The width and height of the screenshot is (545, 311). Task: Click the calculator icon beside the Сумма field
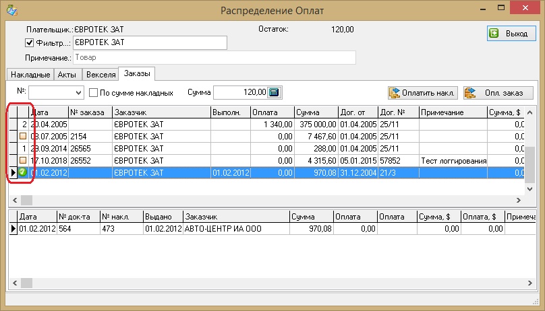click(275, 92)
